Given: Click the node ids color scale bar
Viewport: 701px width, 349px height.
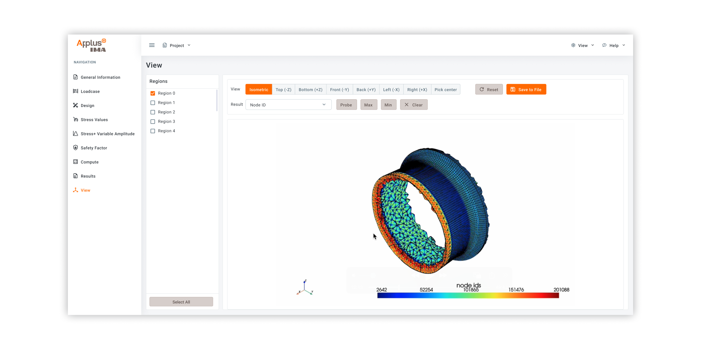Looking at the screenshot, I should (x=468, y=296).
